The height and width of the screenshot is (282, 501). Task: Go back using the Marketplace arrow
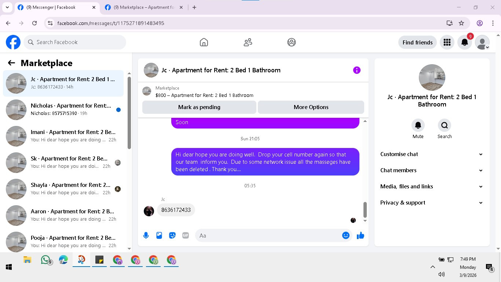(x=11, y=63)
